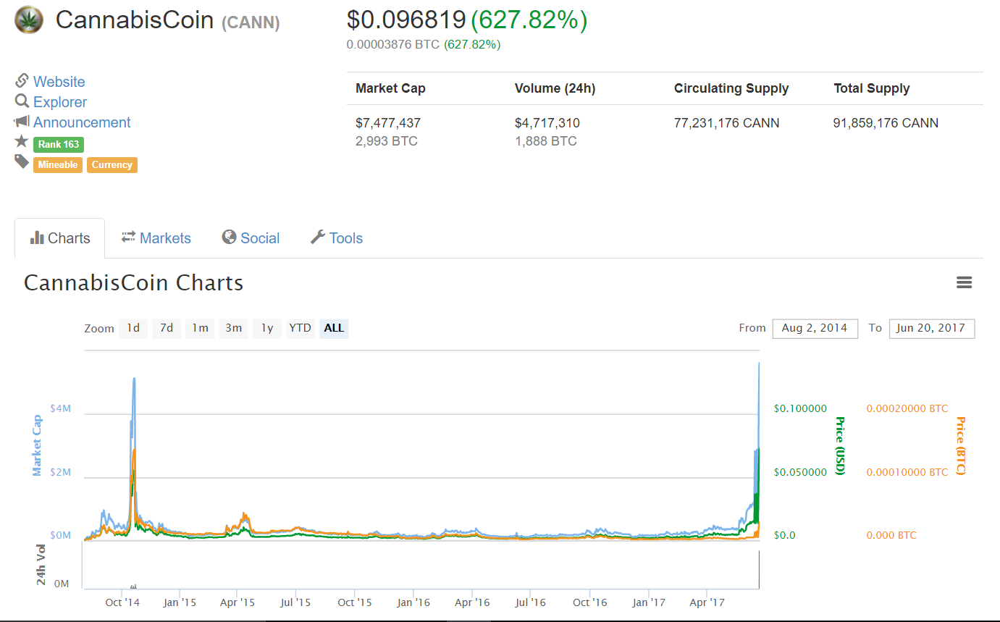Screen dimensions: 1000x622
Task: Click the Rank 163 badge
Action: [x=59, y=145]
